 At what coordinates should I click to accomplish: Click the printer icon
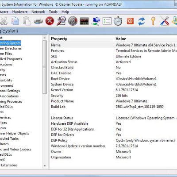(x=38, y=21)
